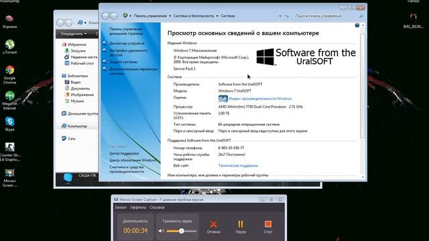Click the Система breadcrumb segment
This screenshot has width=429, height=241.
[x=228, y=16]
